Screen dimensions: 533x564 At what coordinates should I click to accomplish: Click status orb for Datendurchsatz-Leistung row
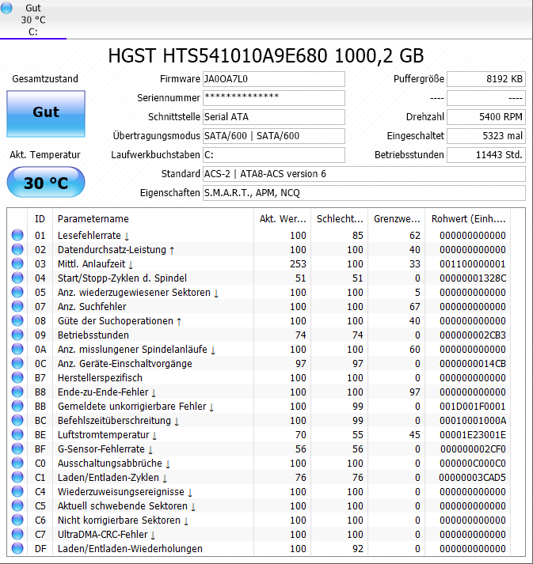[x=17, y=249]
